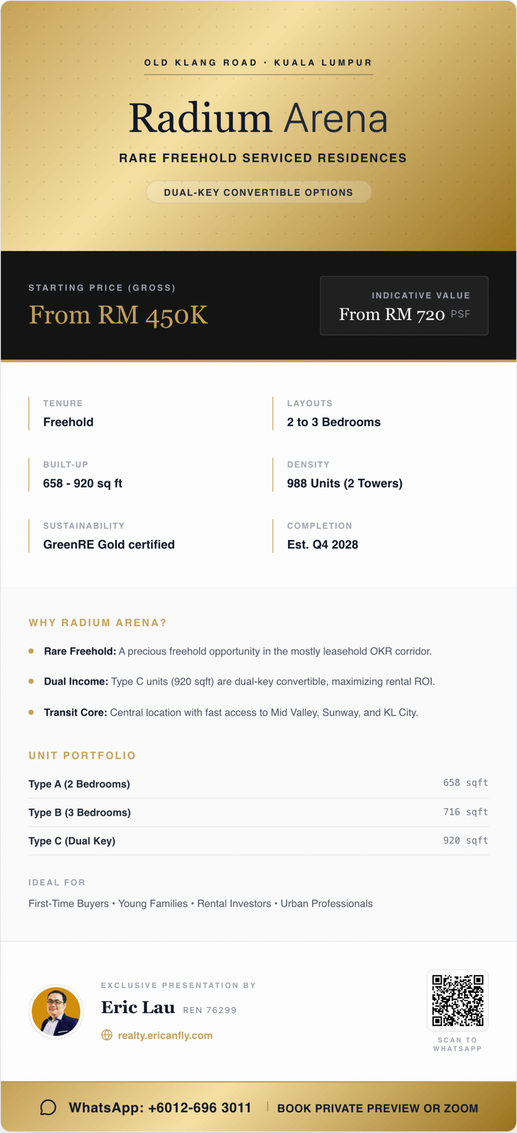Click the Why Radium Arena? heading
517x1133 pixels.
tap(97, 623)
